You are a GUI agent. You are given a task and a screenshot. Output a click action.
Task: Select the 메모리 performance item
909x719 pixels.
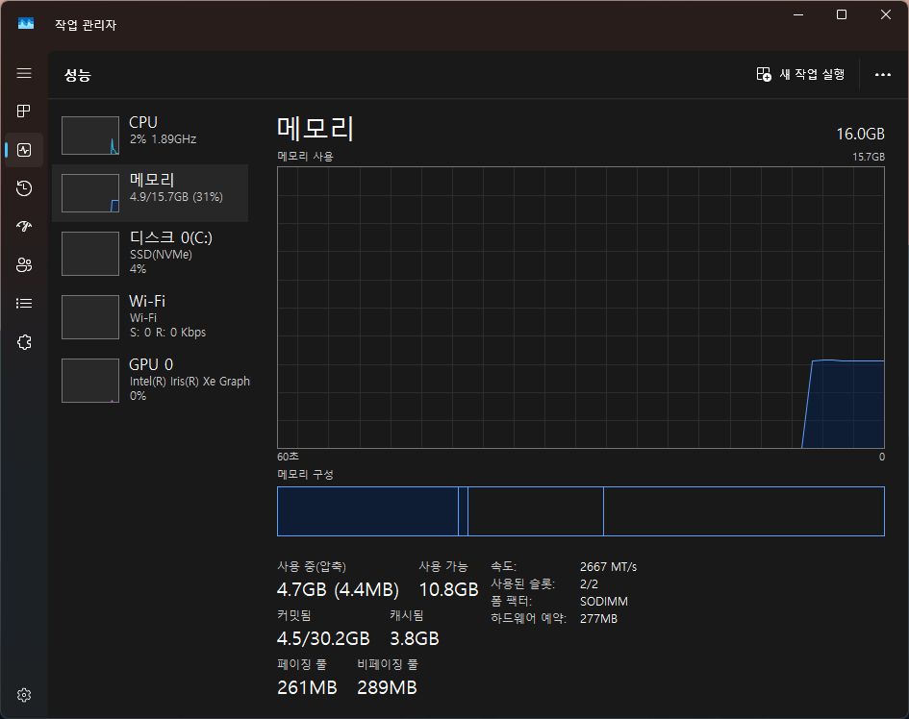click(150, 192)
